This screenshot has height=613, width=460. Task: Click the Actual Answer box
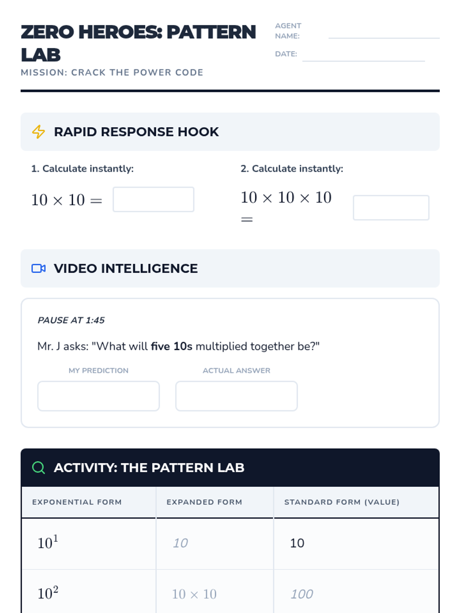click(236, 396)
